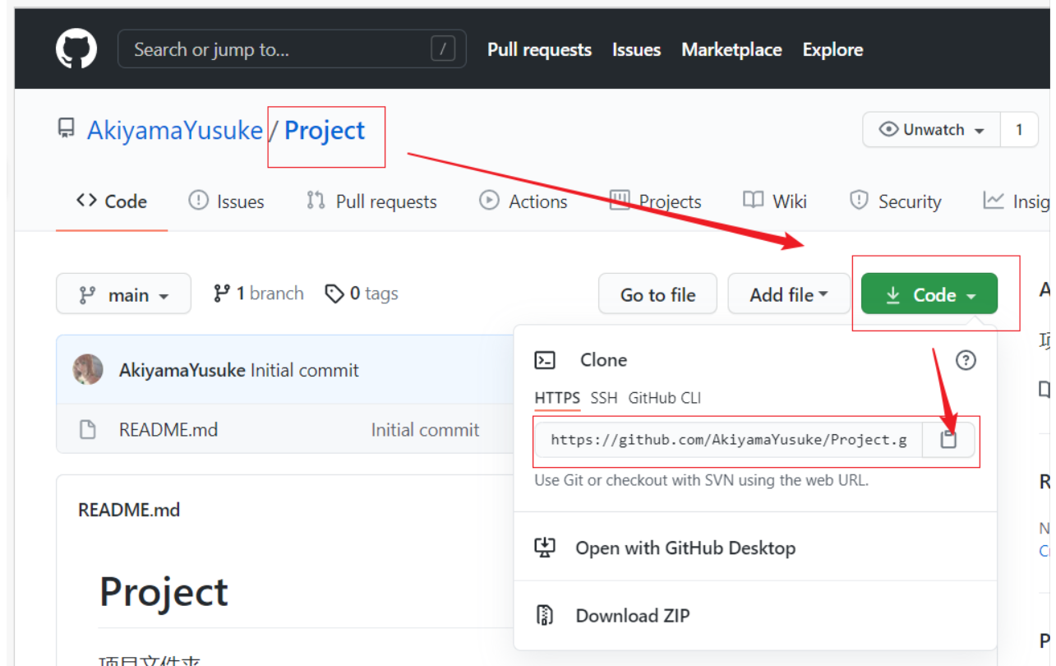
Task: Open the Project repository name link
Action: (x=325, y=131)
